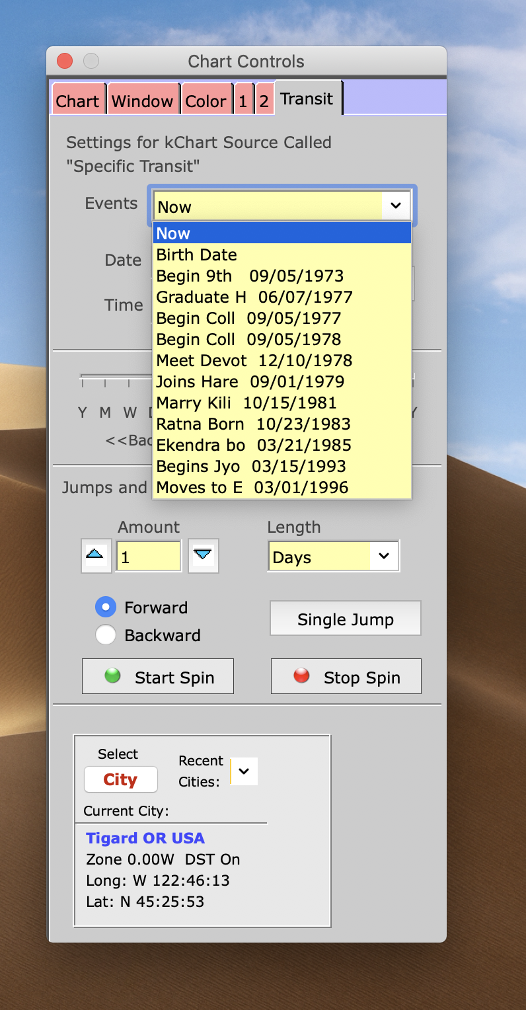
Task: Open tab number 1
Action: [243, 101]
